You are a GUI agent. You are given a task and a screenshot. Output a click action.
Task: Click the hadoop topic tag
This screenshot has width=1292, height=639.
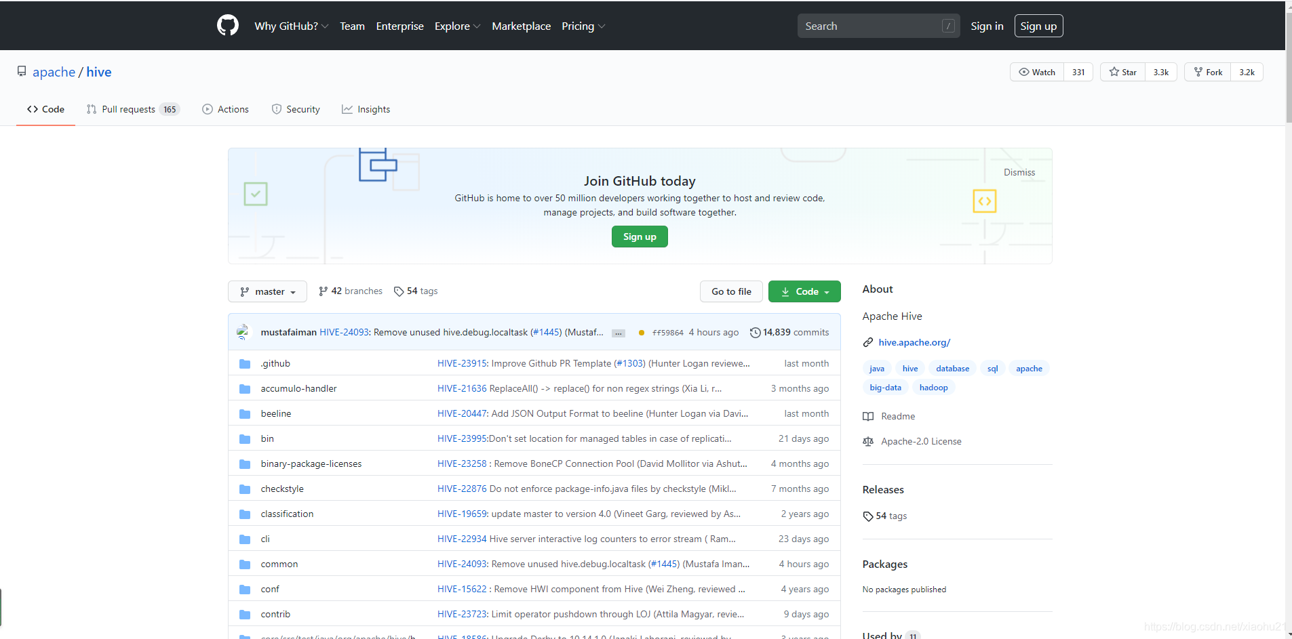pyautogui.click(x=933, y=388)
